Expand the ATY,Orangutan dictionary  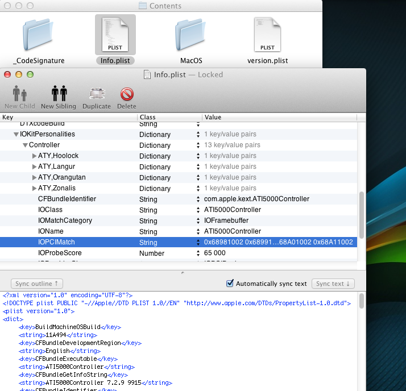click(x=34, y=177)
